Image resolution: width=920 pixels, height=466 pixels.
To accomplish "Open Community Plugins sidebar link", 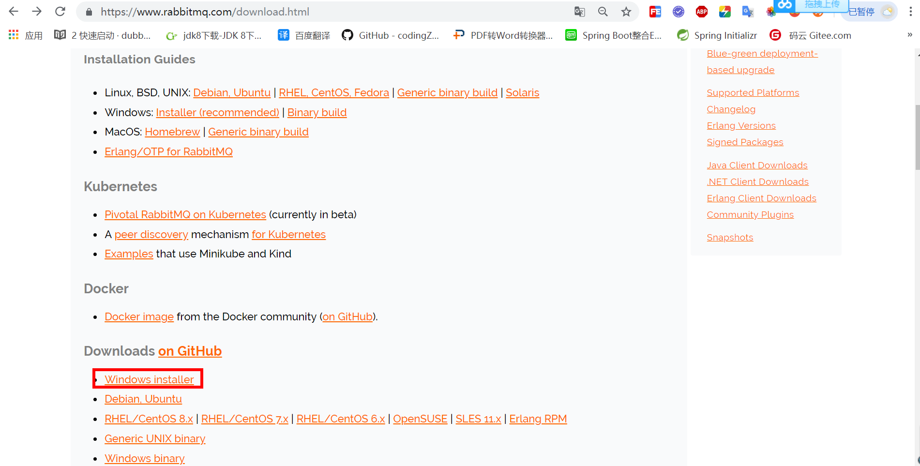I will [x=750, y=214].
